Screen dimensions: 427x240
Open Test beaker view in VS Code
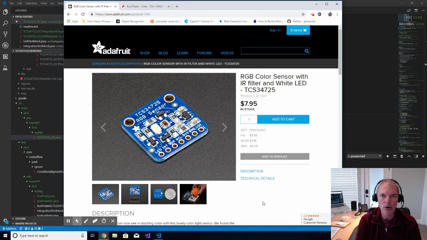pyautogui.click(x=5, y=68)
